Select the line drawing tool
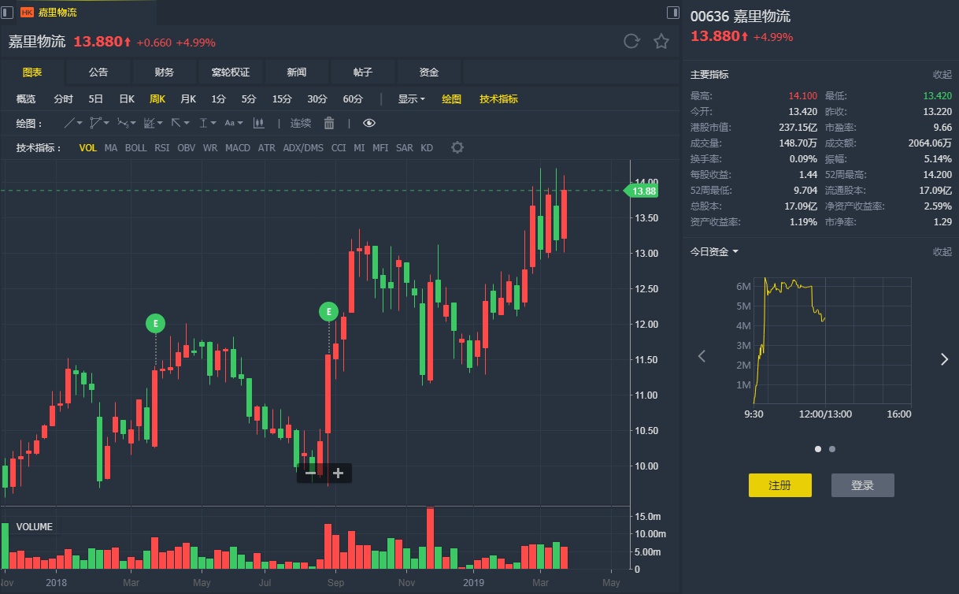Image resolution: width=959 pixels, height=594 pixels. tap(69, 123)
